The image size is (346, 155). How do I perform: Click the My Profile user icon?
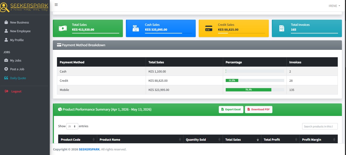coord(6,40)
